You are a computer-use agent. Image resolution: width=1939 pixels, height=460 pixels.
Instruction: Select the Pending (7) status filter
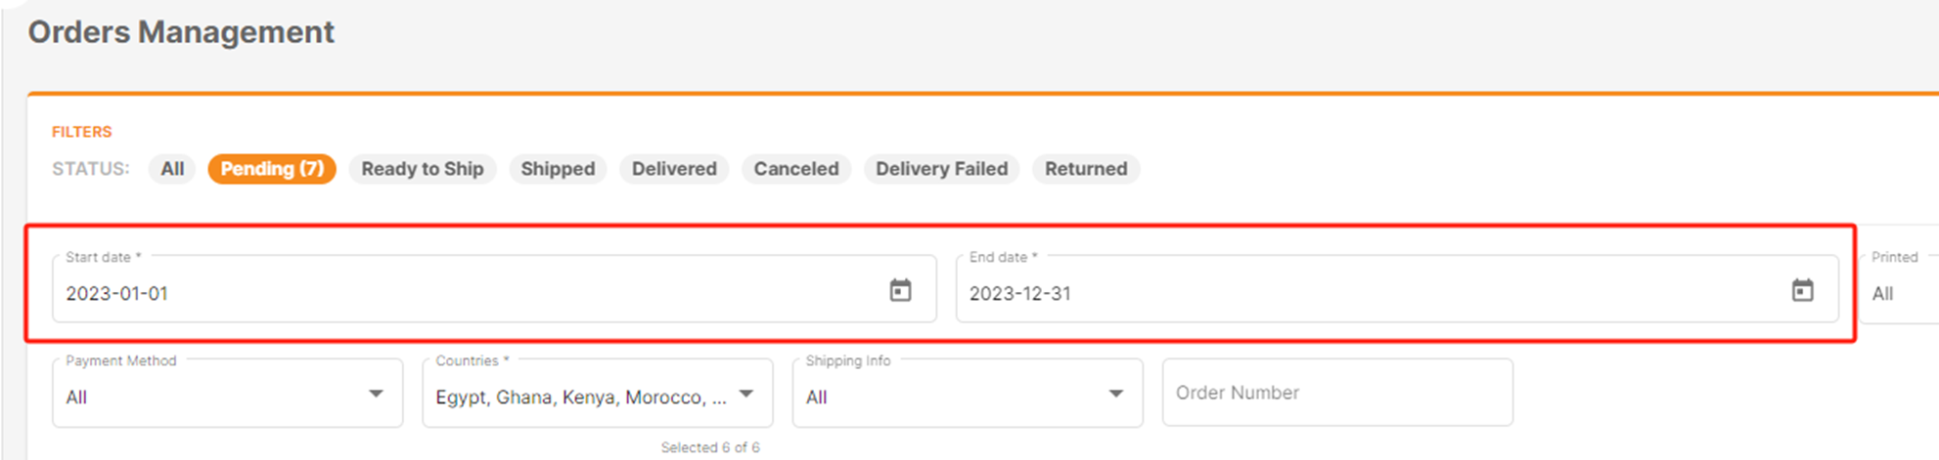click(272, 169)
